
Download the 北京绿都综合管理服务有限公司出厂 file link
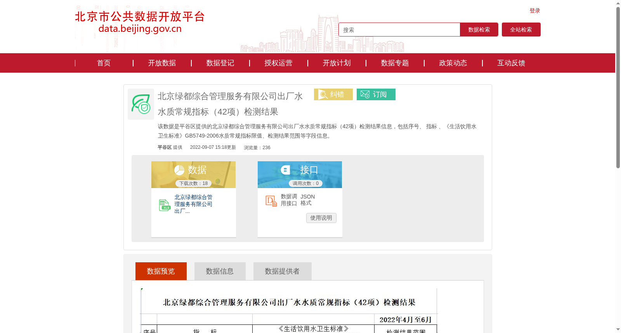click(193, 204)
